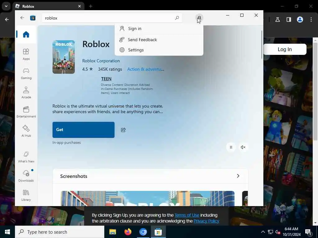Click Microsoft Store taskbar icon
318x238 pixels.
click(x=158, y=232)
